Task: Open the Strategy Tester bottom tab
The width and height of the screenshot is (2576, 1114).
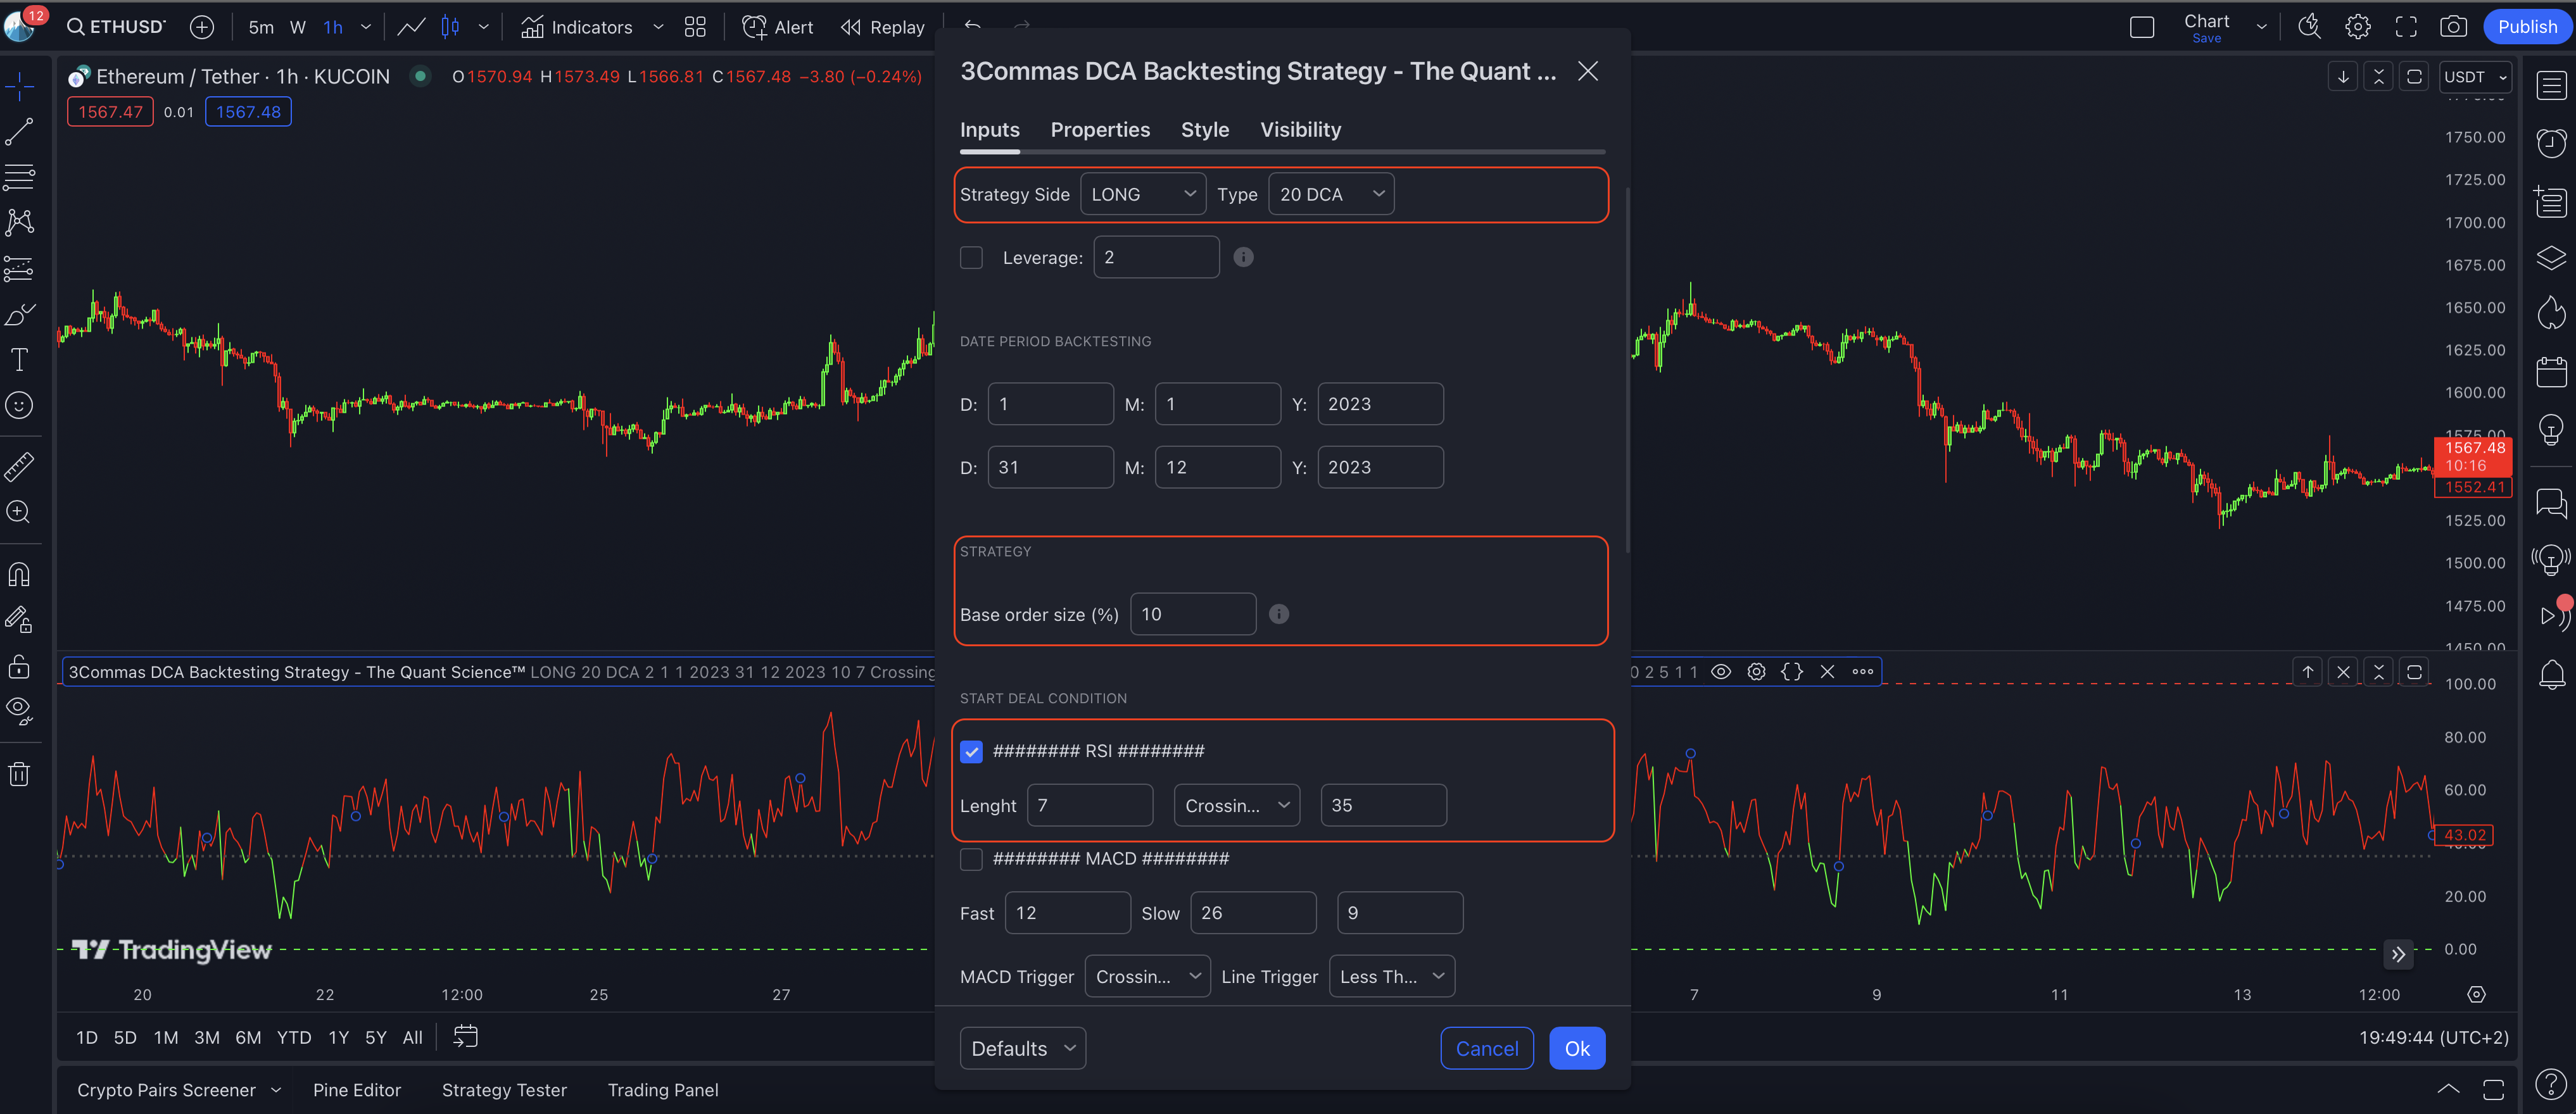Action: coord(503,1090)
